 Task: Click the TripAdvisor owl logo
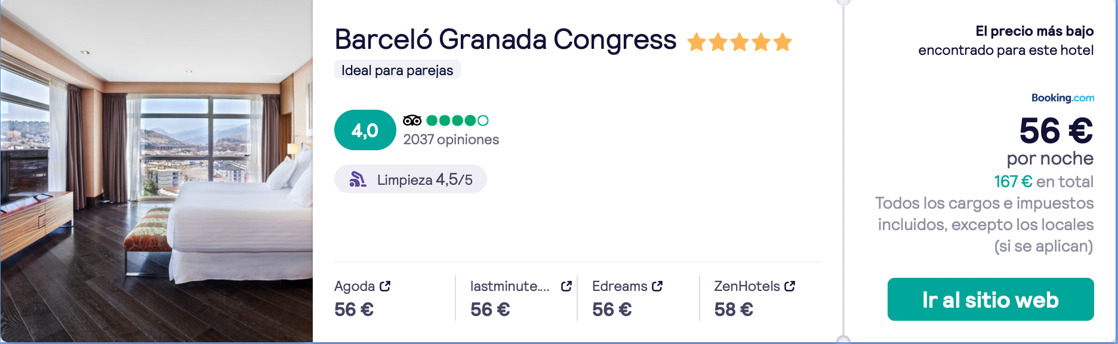(412, 120)
